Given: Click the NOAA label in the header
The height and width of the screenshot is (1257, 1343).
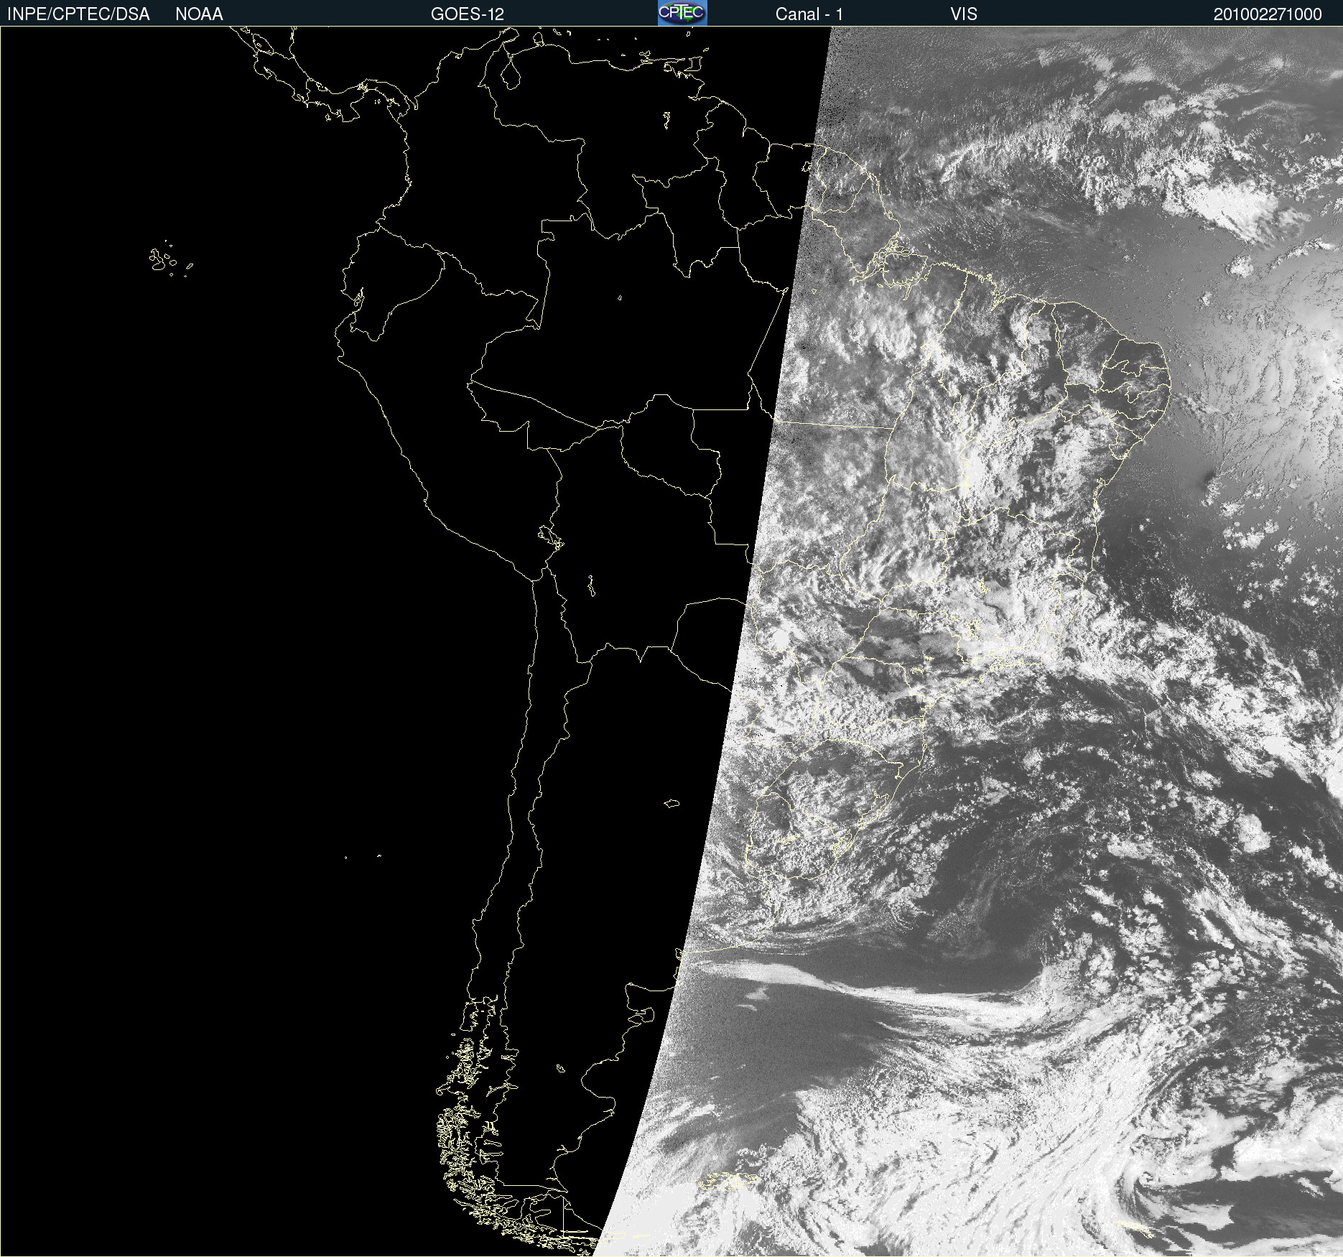Looking at the screenshot, I should point(199,14).
